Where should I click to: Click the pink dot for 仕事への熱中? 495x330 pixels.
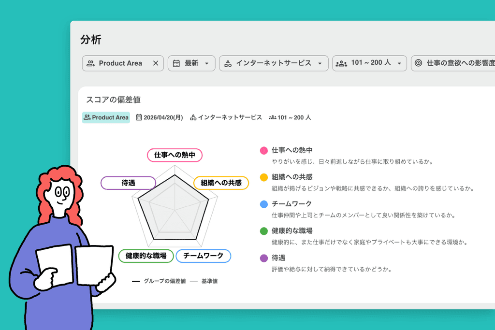point(264,150)
